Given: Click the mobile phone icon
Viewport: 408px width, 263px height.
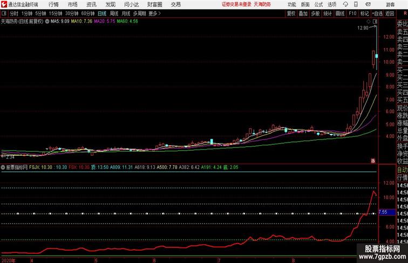Looking at the screenshot, I should 356,4.
